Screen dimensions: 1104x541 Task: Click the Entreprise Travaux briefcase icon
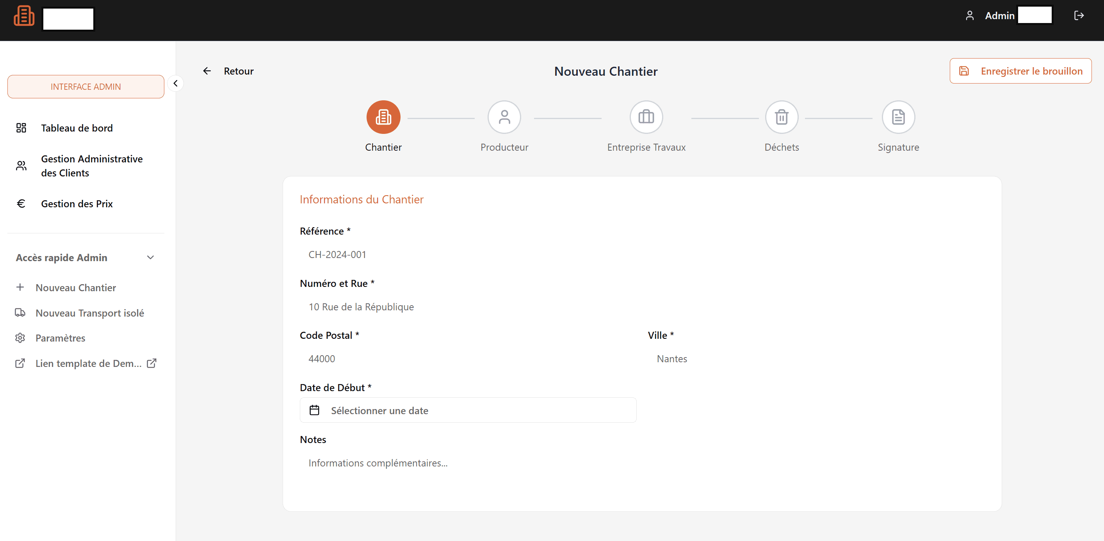tap(646, 117)
